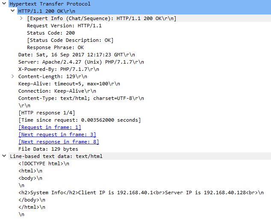Viewport: 271px width, 222px height.
Task: Select Status Code: 200 row
Action: pos(51,33)
